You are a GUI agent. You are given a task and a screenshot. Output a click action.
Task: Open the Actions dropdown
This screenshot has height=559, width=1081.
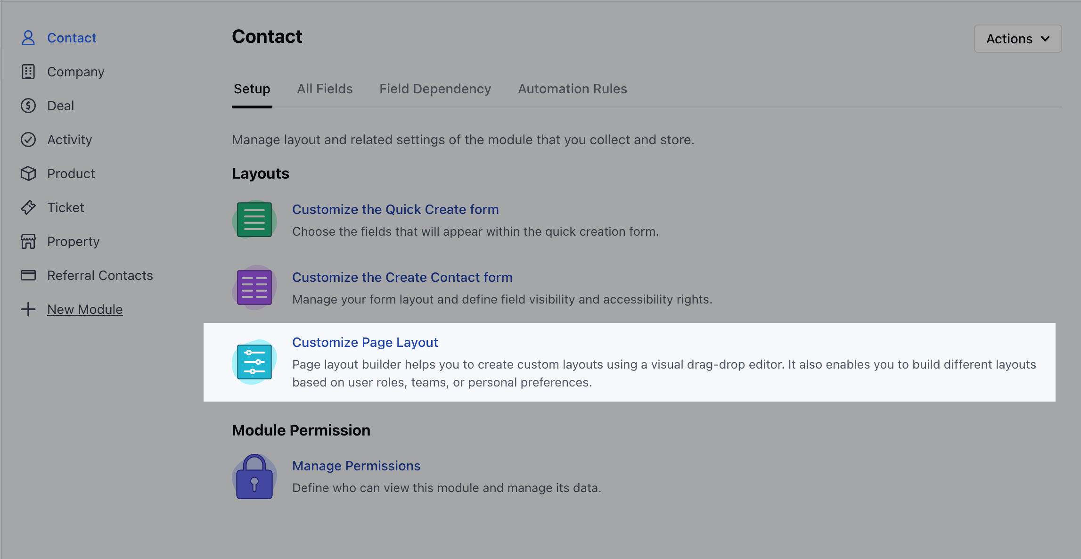click(x=1018, y=39)
